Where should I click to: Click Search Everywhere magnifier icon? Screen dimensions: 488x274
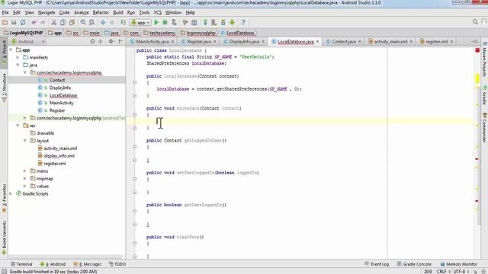[475, 22]
